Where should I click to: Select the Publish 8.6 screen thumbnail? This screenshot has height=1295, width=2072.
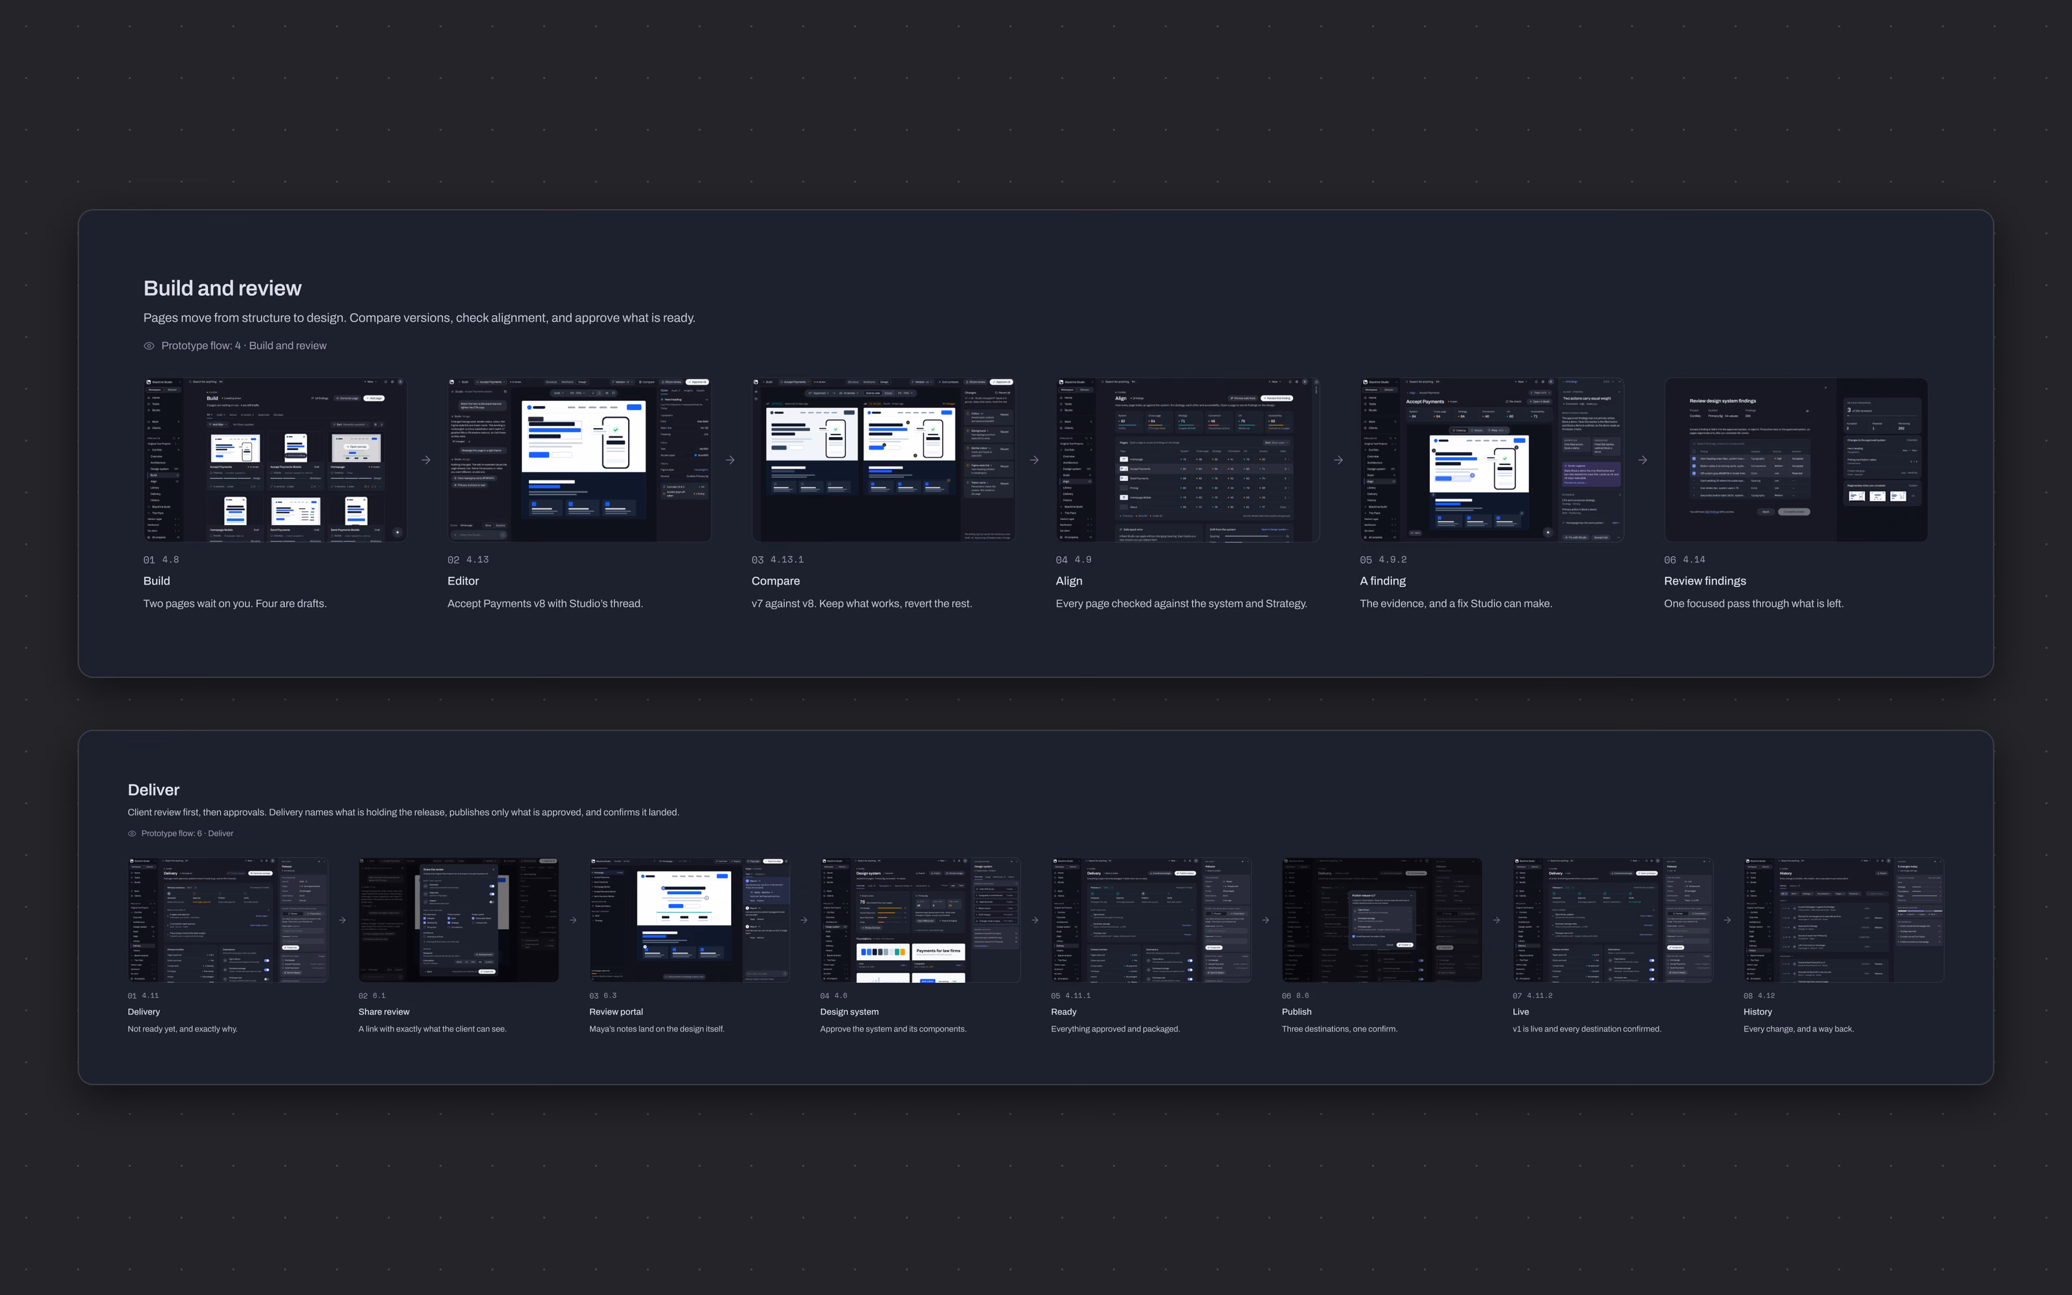tap(1382, 920)
